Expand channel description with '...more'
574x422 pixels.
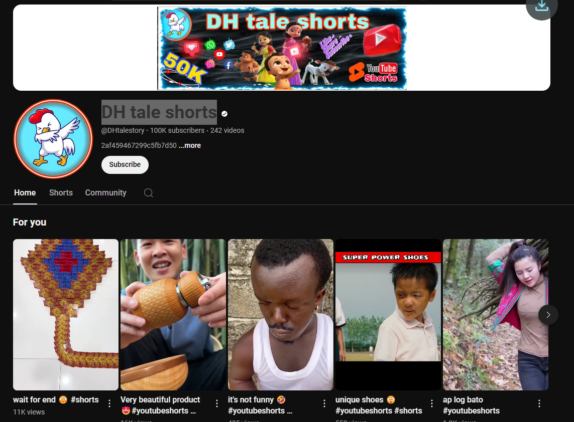coord(190,145)
